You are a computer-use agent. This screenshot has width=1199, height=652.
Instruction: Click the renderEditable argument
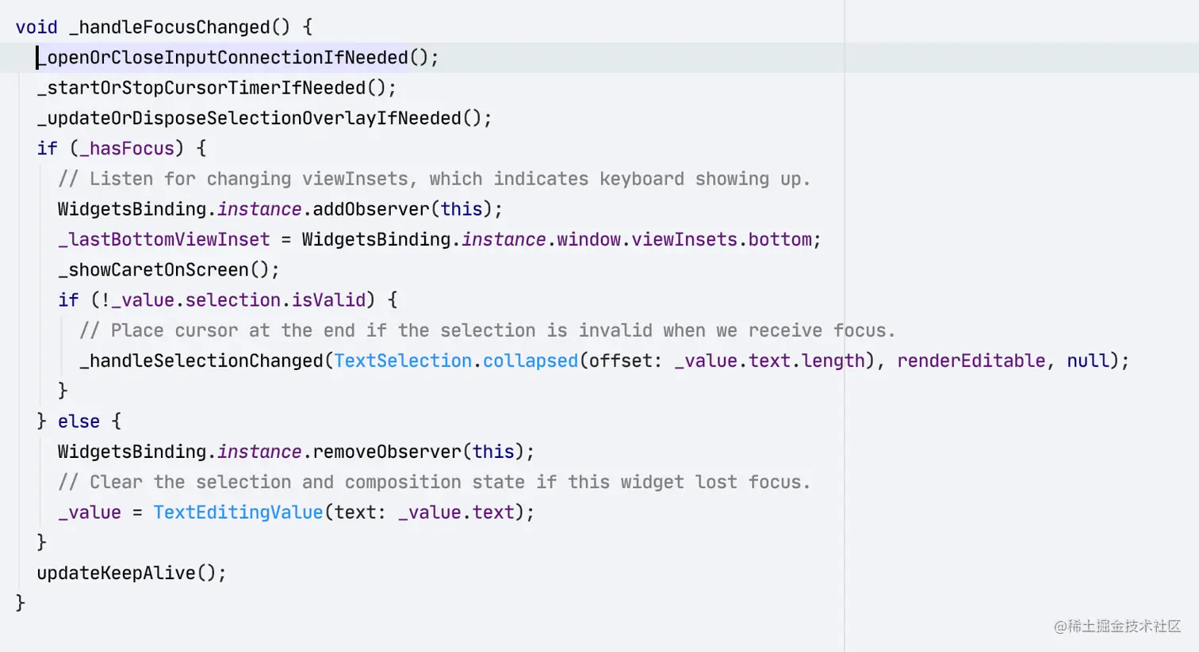[971, 360]
